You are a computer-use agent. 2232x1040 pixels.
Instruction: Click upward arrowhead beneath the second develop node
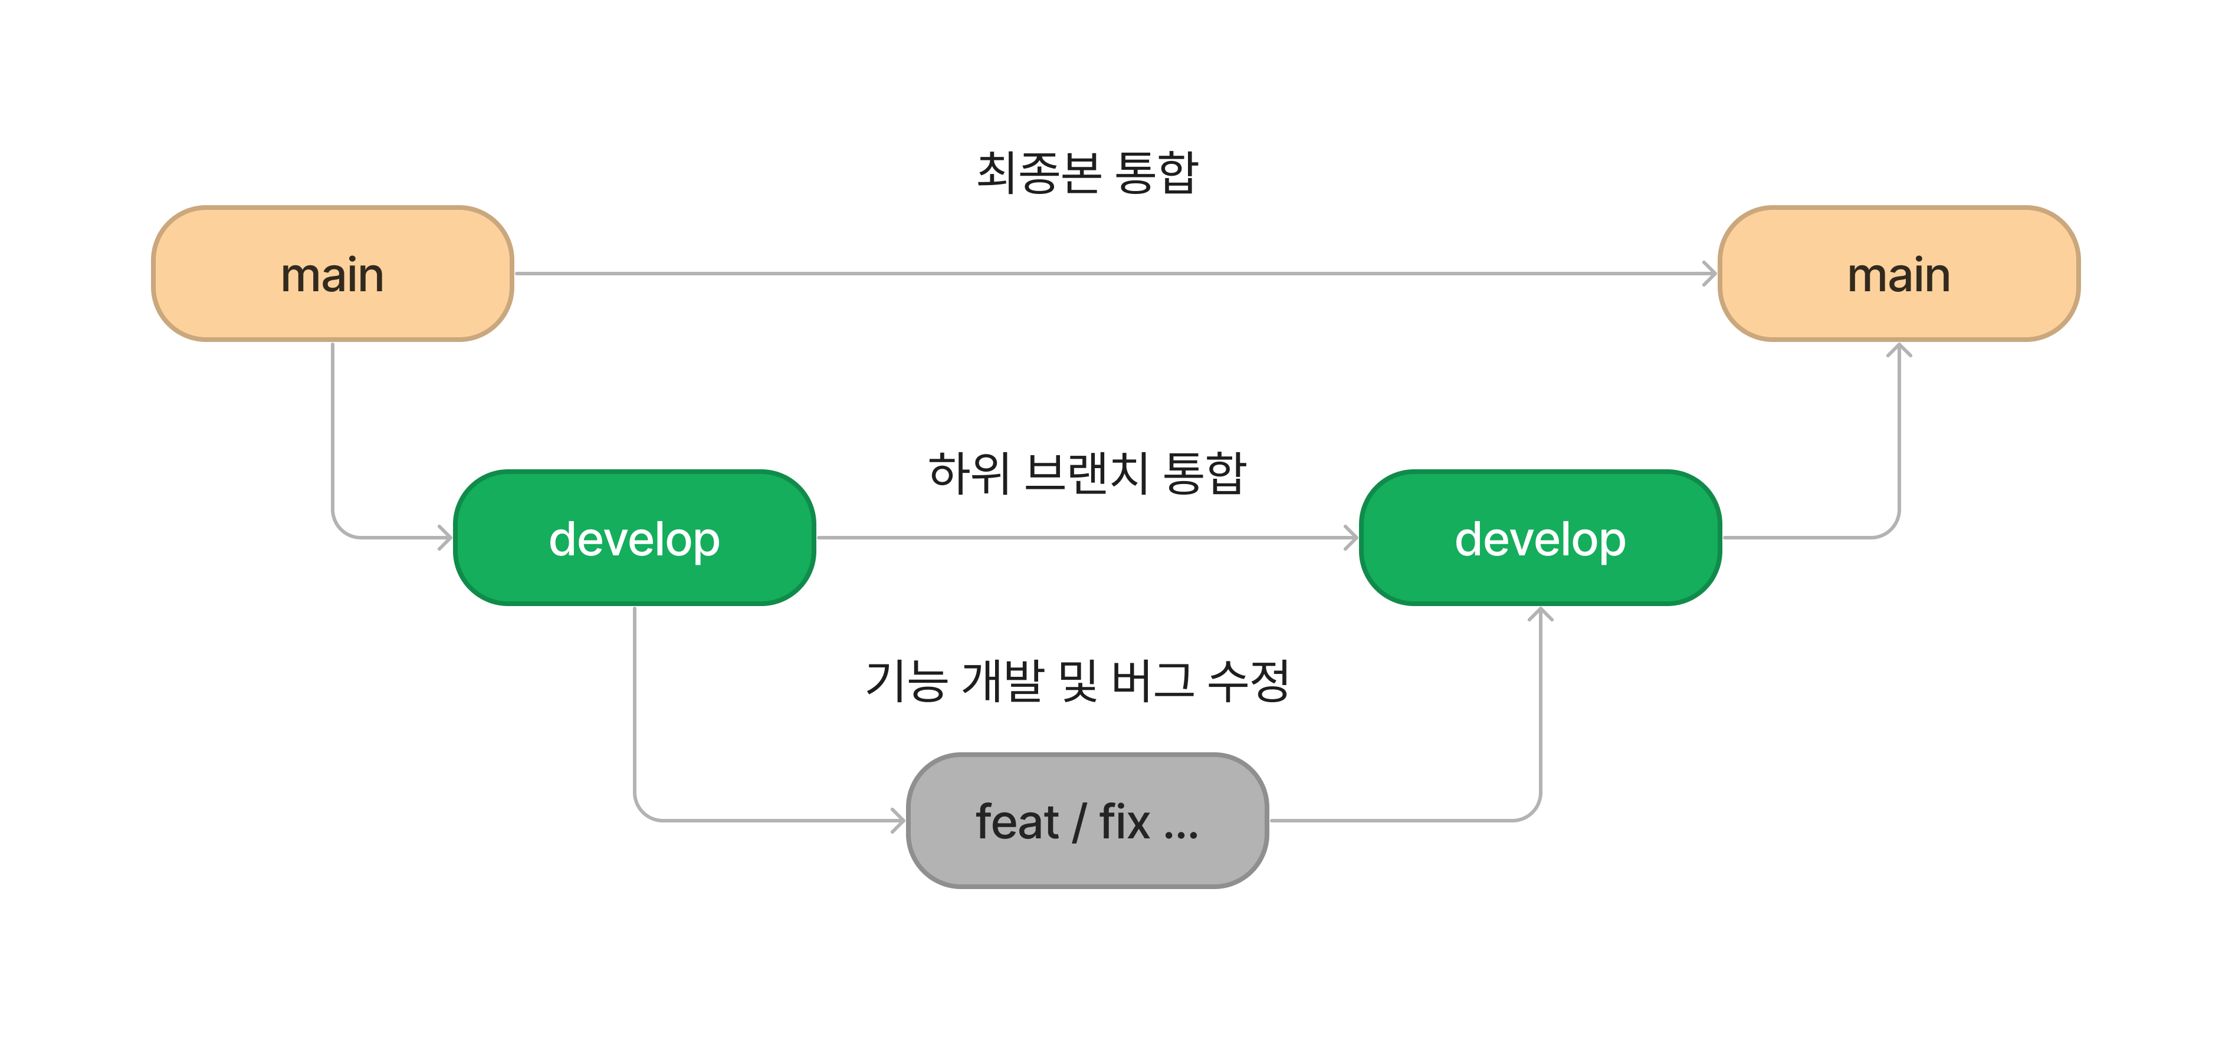(1540, 615)
